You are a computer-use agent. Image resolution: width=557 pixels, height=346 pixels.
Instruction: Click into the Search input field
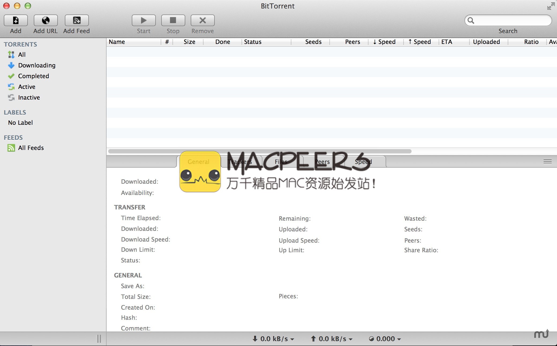(511, 21)
